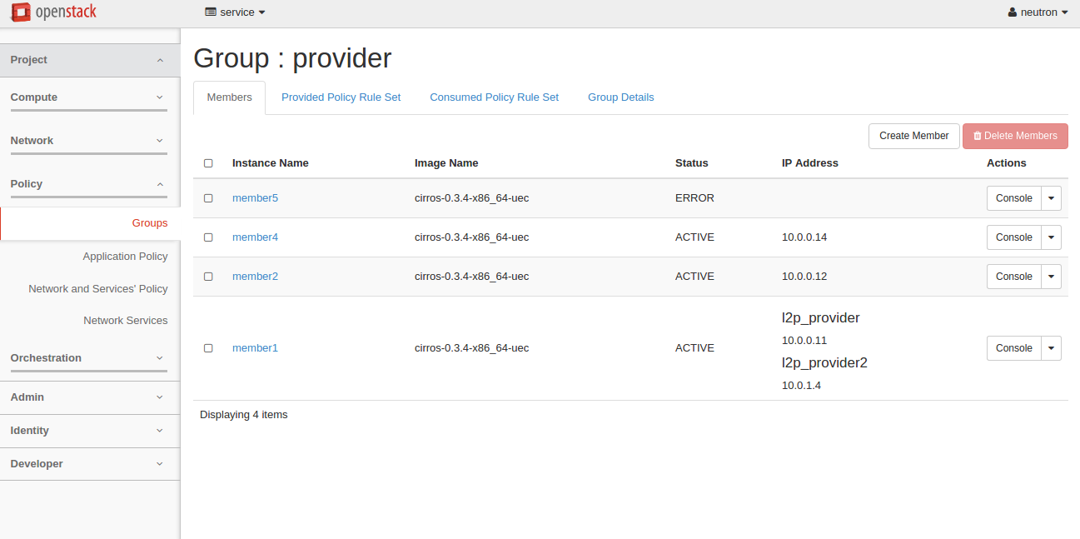
Task: Click the IP address 10.0.1.4
Action: (x=801, y=386)
